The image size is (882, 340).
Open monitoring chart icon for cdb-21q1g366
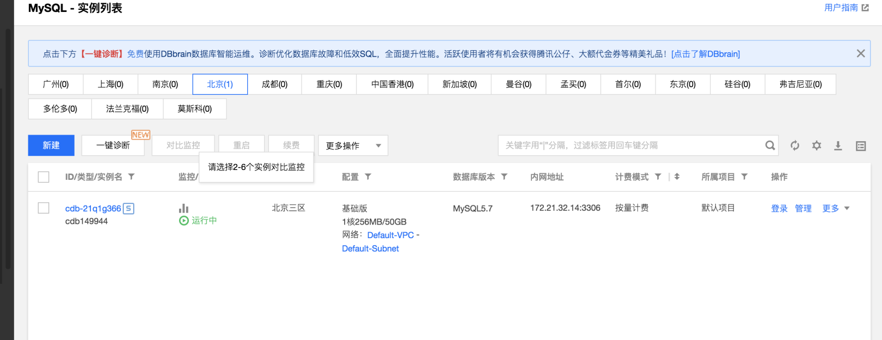(x=183, y=208)
